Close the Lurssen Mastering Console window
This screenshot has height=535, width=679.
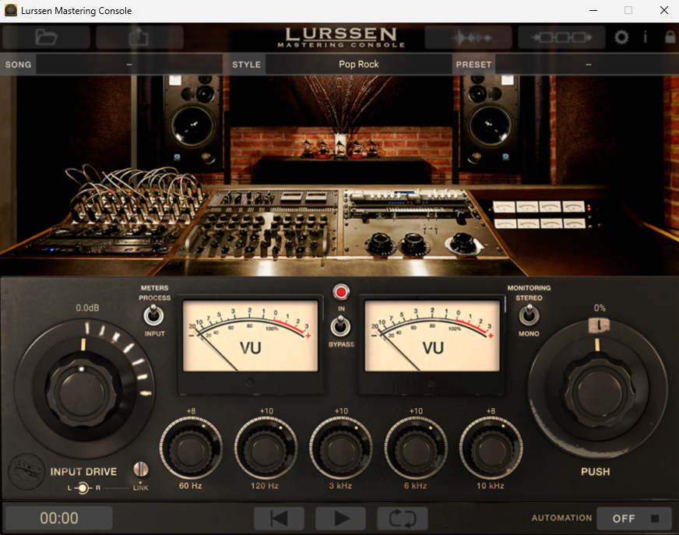664,10
